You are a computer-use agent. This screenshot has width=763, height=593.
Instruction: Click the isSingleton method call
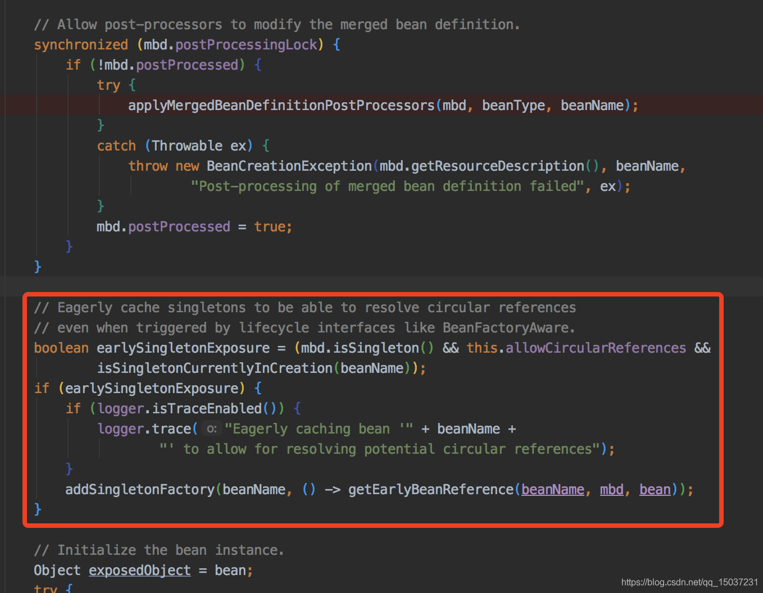376,348
